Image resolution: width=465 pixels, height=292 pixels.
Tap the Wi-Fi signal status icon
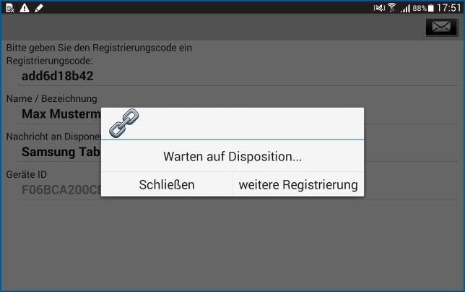pos(391,7)
